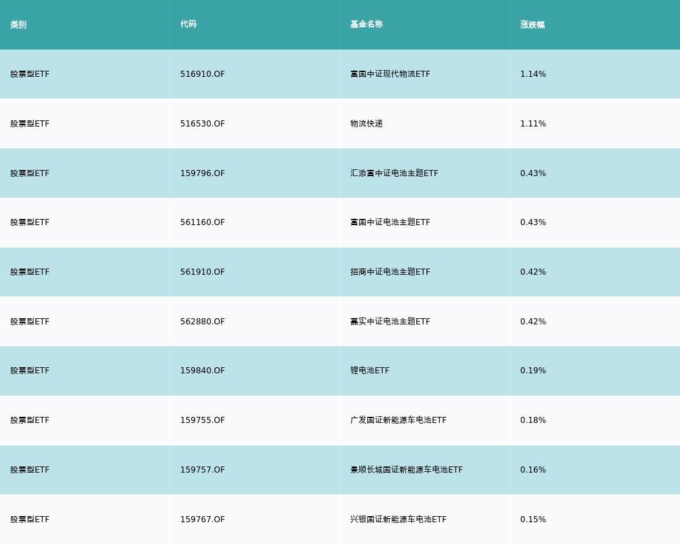
Task: Click 股票型ETF in the 159767.OF row
Action: tap(30, 520)
